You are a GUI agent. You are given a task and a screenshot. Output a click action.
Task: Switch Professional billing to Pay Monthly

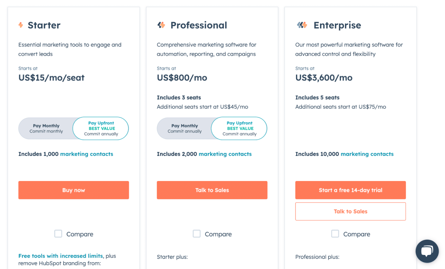coord(185,128)
